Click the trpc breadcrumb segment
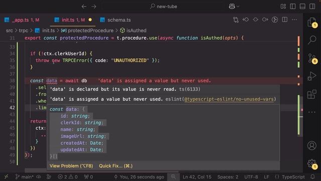Image resolution: width=321 pixels, height=181 pixels. coord(24,31)
